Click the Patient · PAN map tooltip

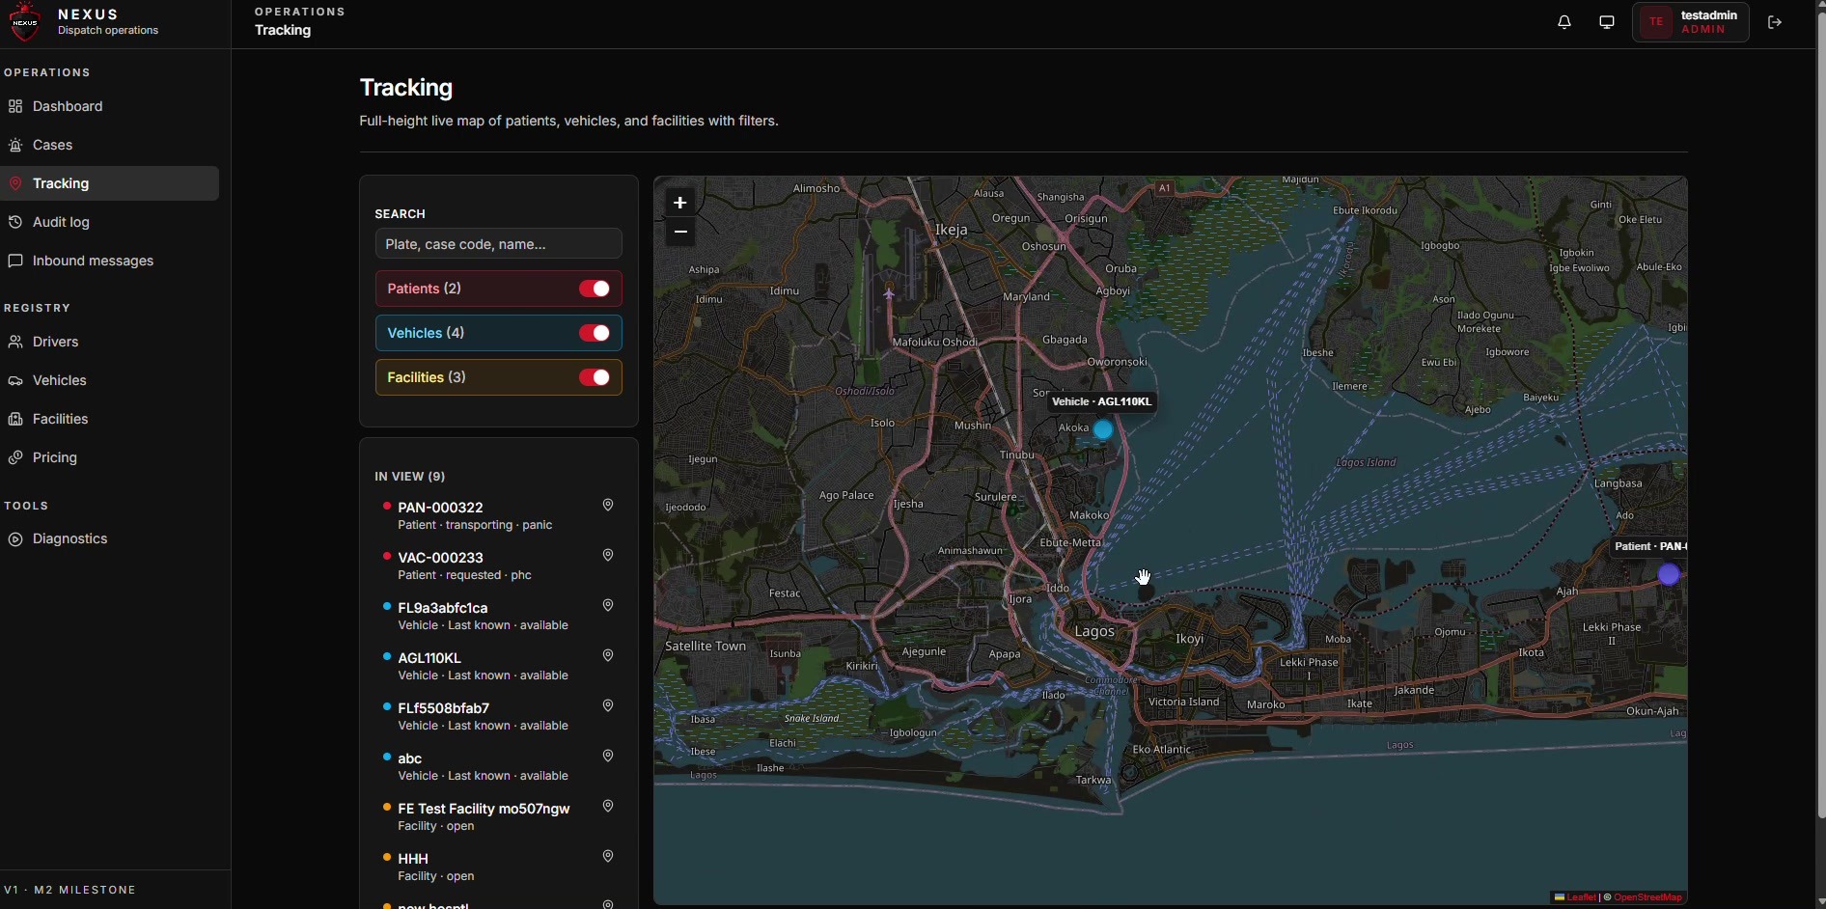1650,547
